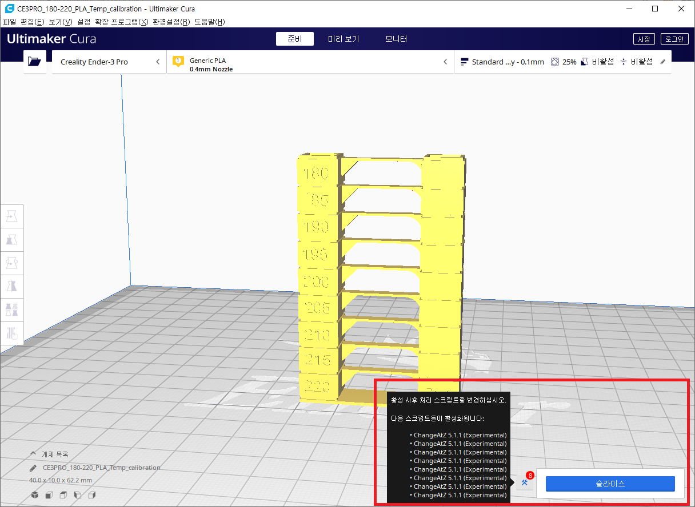Expand the Generic PLA material panel
Viewport: 695px width, 507px height.
(310, 62)
